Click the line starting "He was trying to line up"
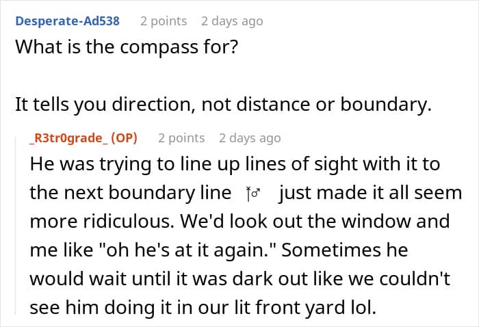The width and height of the screenshot is (479, 327). 236,165
